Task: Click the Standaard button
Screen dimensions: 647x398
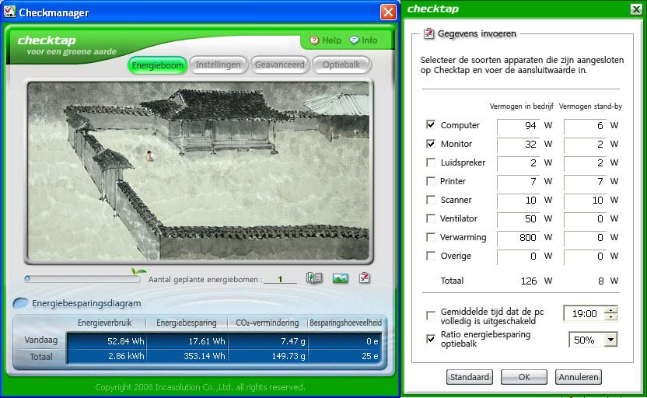Action: point(470,377)
